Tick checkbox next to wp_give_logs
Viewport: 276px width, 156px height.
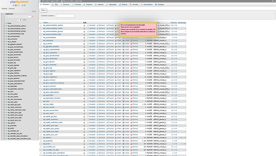(41, 74)
